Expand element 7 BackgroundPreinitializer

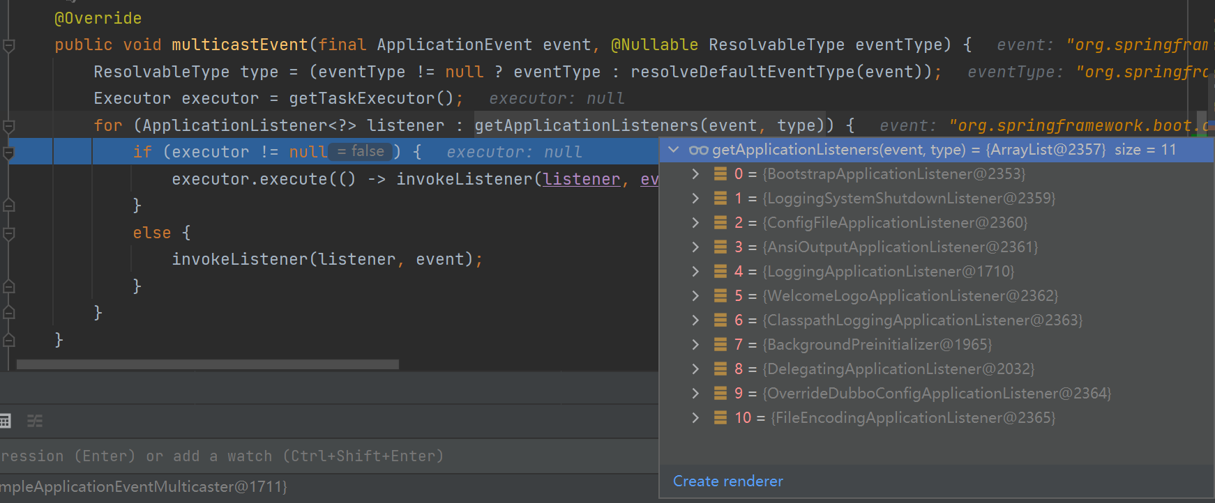[x=695, y=345]
